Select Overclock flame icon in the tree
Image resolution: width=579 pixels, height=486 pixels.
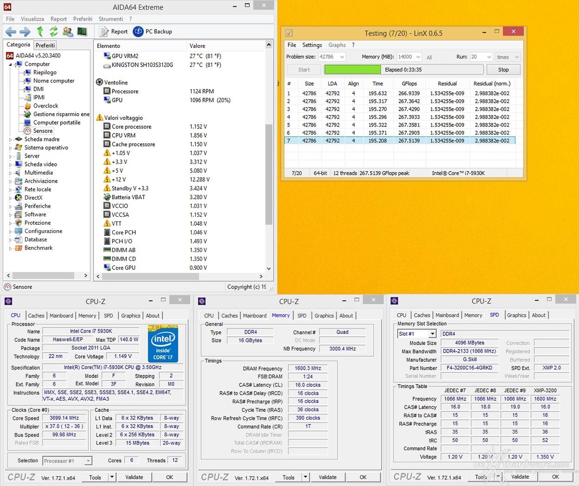(28, 106)
